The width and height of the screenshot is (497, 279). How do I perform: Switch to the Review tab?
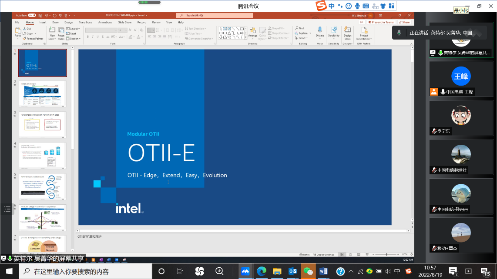(x=156, y=22)
